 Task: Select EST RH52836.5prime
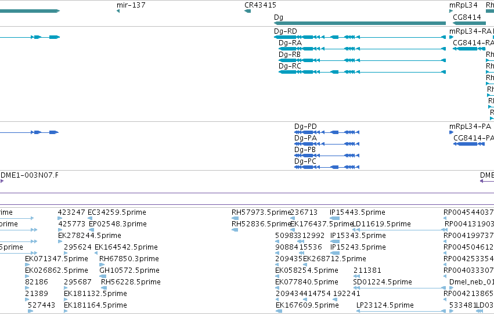pyautogui.click(x=261, y=224)
